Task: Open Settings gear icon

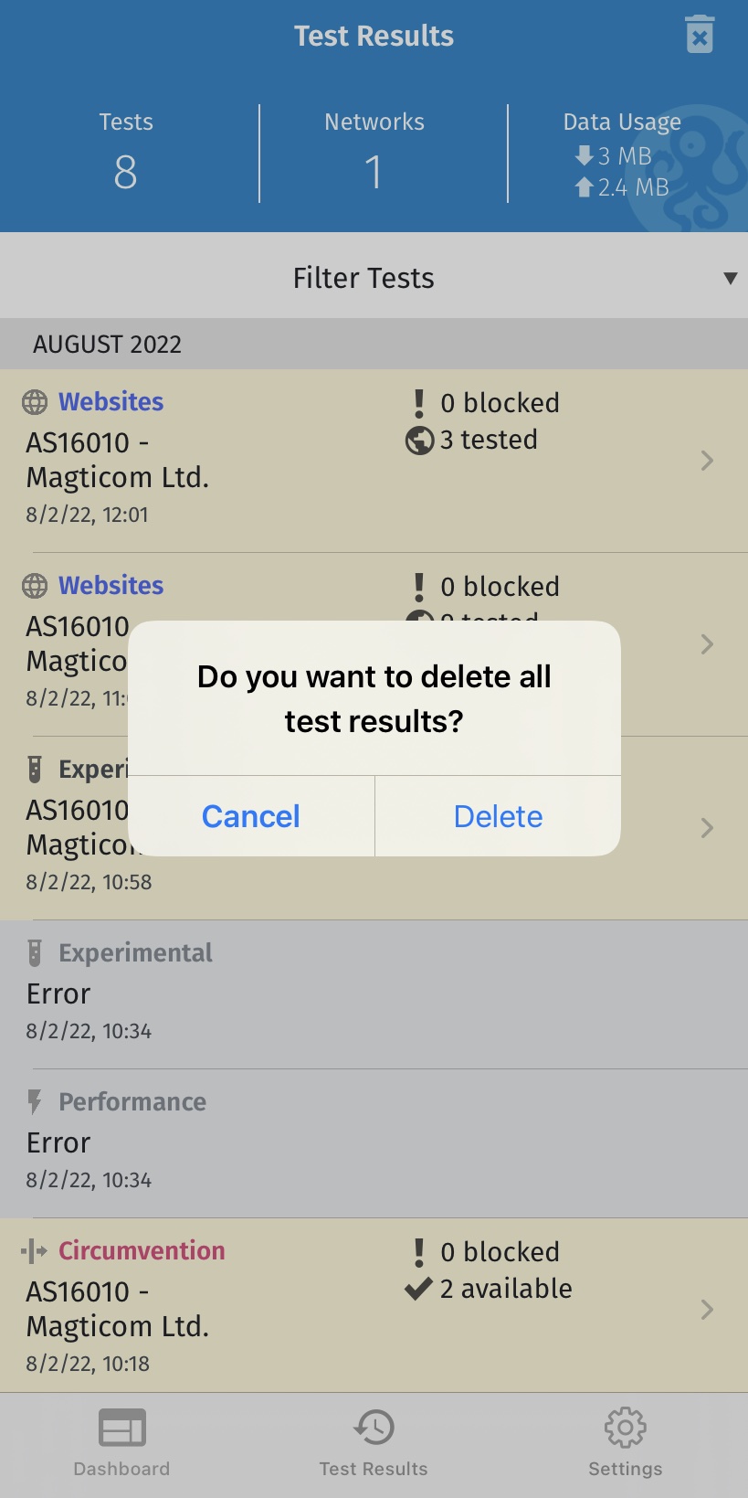Action: 626,1428
